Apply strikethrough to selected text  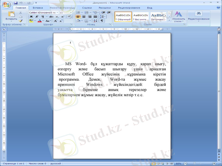point(51,17)
